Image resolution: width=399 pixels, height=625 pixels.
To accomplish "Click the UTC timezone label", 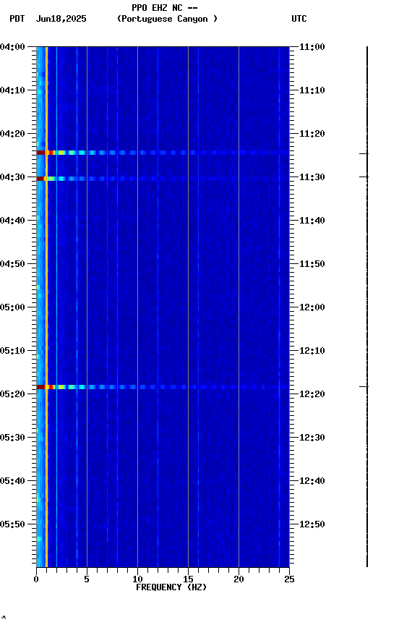I will tap(299, 19).
